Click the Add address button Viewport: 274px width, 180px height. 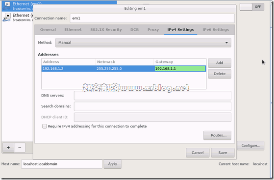[x=220, y=63]
